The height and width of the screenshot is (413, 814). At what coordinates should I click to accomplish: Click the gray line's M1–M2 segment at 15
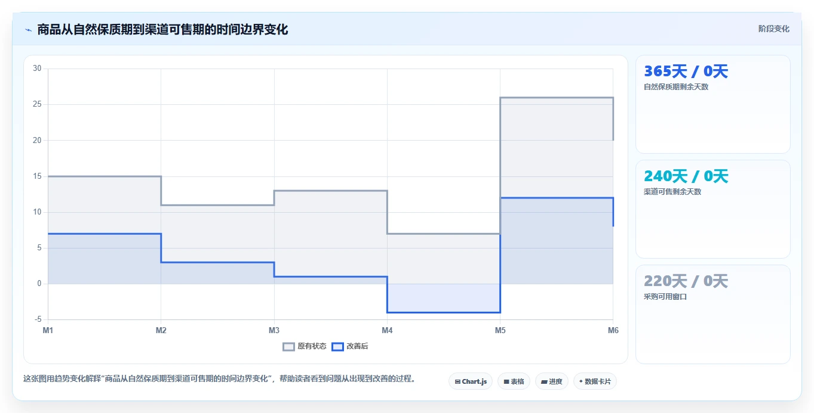point(105,176)
